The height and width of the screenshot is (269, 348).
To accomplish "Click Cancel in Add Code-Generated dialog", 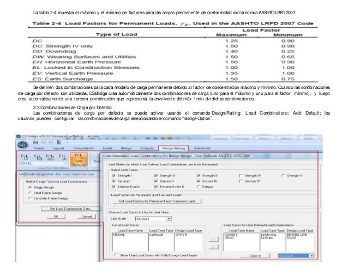I will (x=87, y=217).
